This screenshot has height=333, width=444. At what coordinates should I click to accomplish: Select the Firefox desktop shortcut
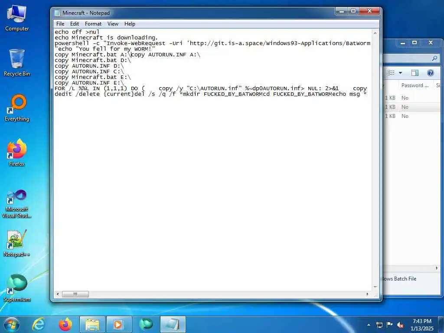click(17, 153)
